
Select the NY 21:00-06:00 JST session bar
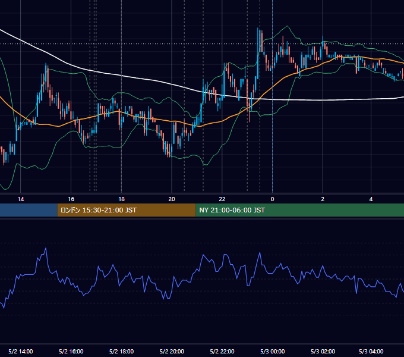coord(300,210)
